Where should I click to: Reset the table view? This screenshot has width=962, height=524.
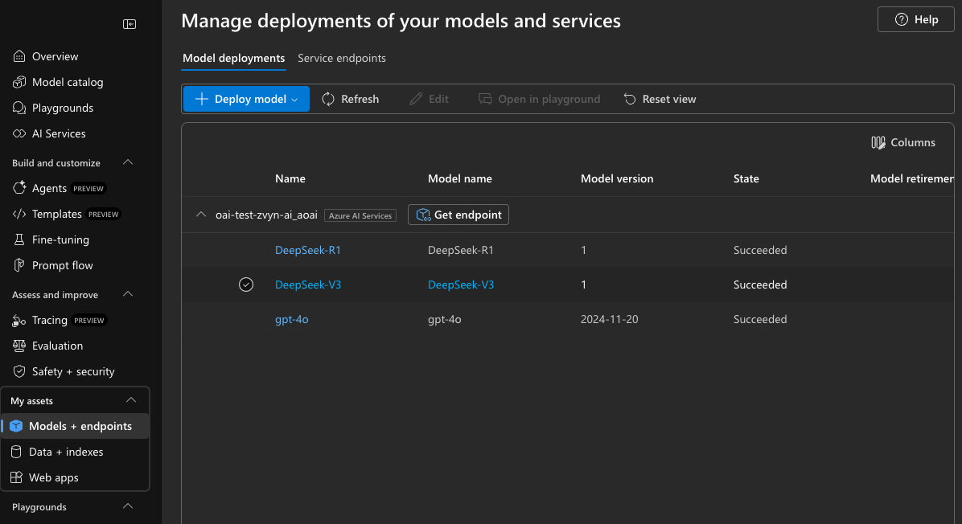(x=660, y=99)
